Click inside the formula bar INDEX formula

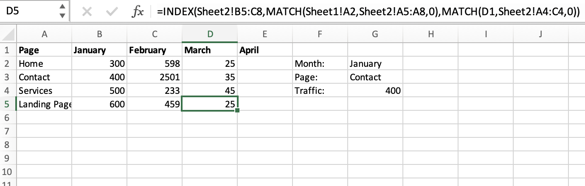[365, 13]
